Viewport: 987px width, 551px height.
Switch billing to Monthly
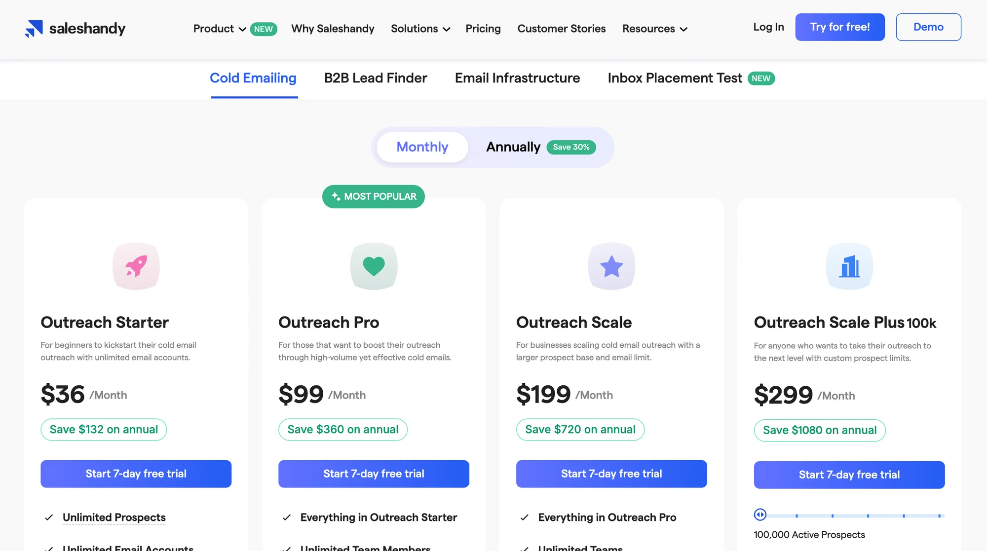pyautogui.click(x=422, y=147)
